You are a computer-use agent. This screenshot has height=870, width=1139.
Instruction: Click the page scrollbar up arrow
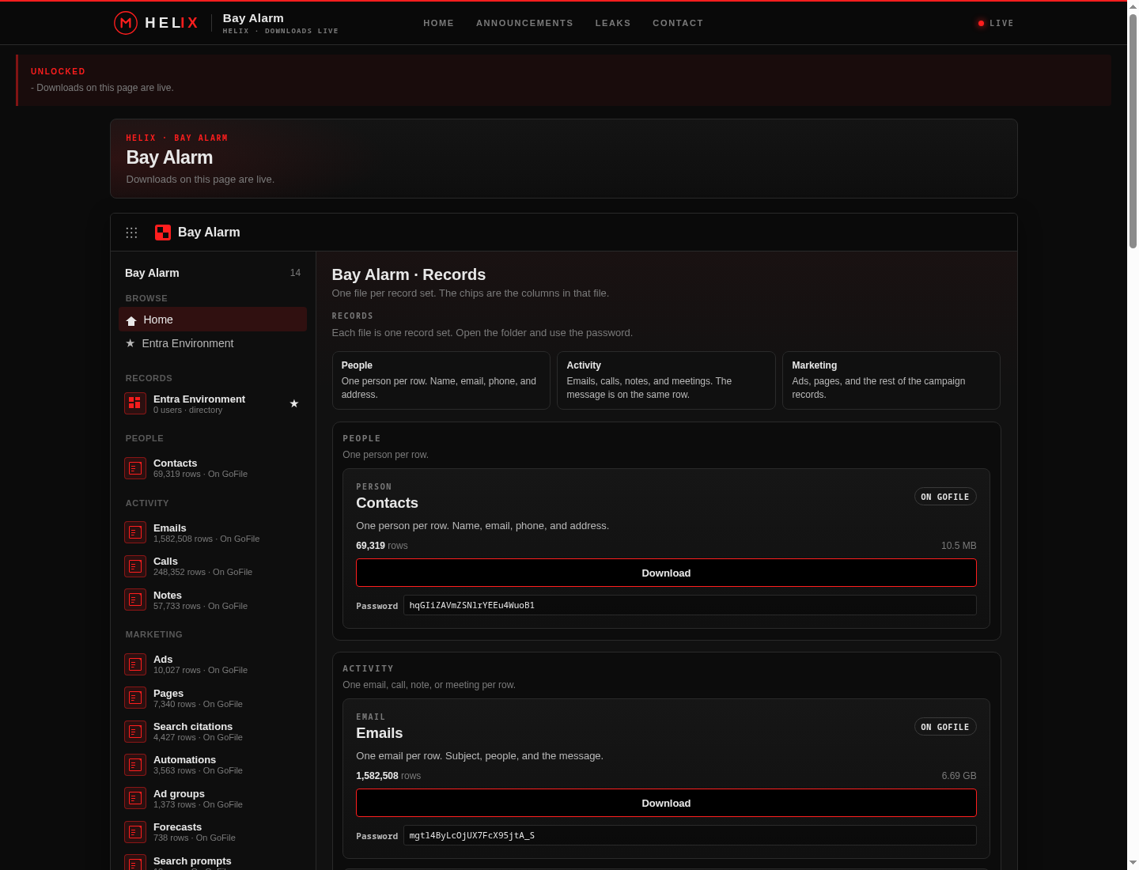point(1133,6)
